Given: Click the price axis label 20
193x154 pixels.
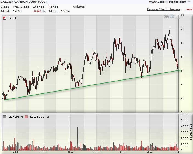Looking at the screenshot, I should pyautogui.click(x=183, y=29).
